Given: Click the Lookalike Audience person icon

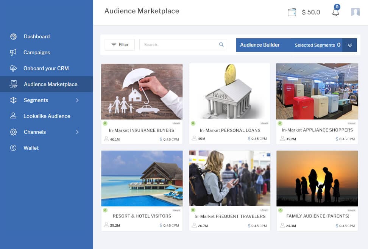Looking at the screenshot, I should (13, 116).
